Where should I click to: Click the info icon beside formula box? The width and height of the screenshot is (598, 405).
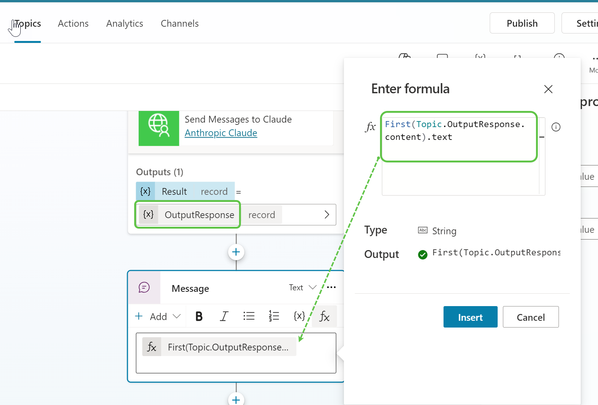(556, 127)
